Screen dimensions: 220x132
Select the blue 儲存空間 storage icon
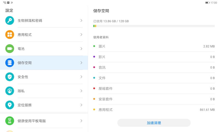coord(10,63)
